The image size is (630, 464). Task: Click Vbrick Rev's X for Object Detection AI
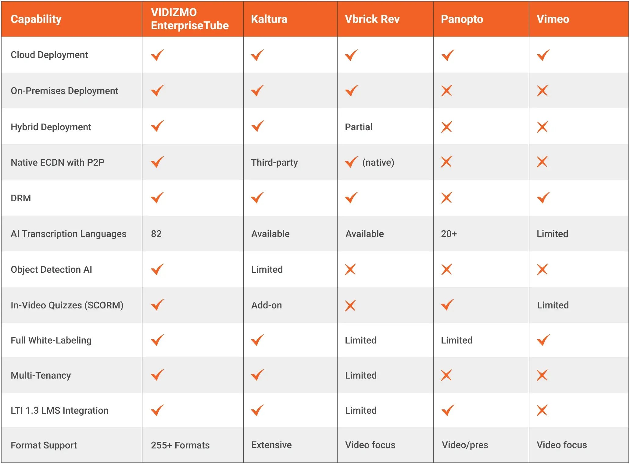pyautogui.click(x=350, y=269)
